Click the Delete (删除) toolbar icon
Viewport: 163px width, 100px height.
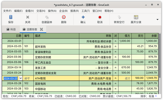click(64, 17)
